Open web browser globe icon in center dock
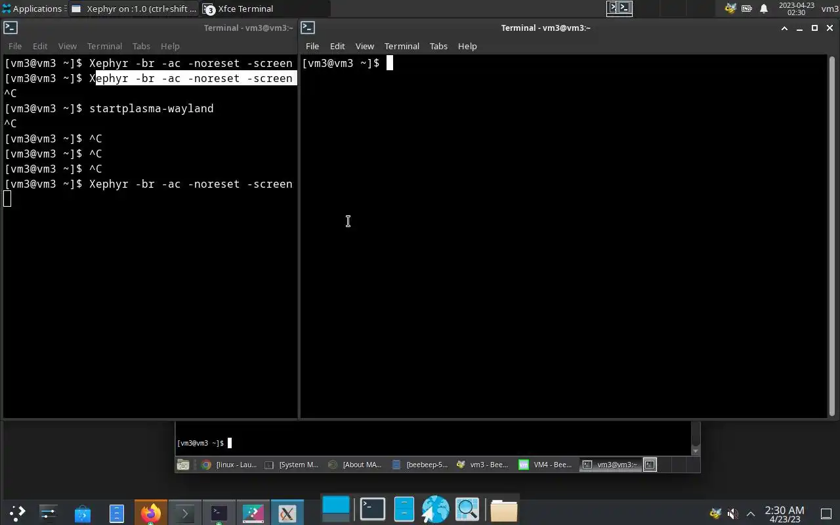The height and width of the screenshot is (525, 840). coord(435,509)
